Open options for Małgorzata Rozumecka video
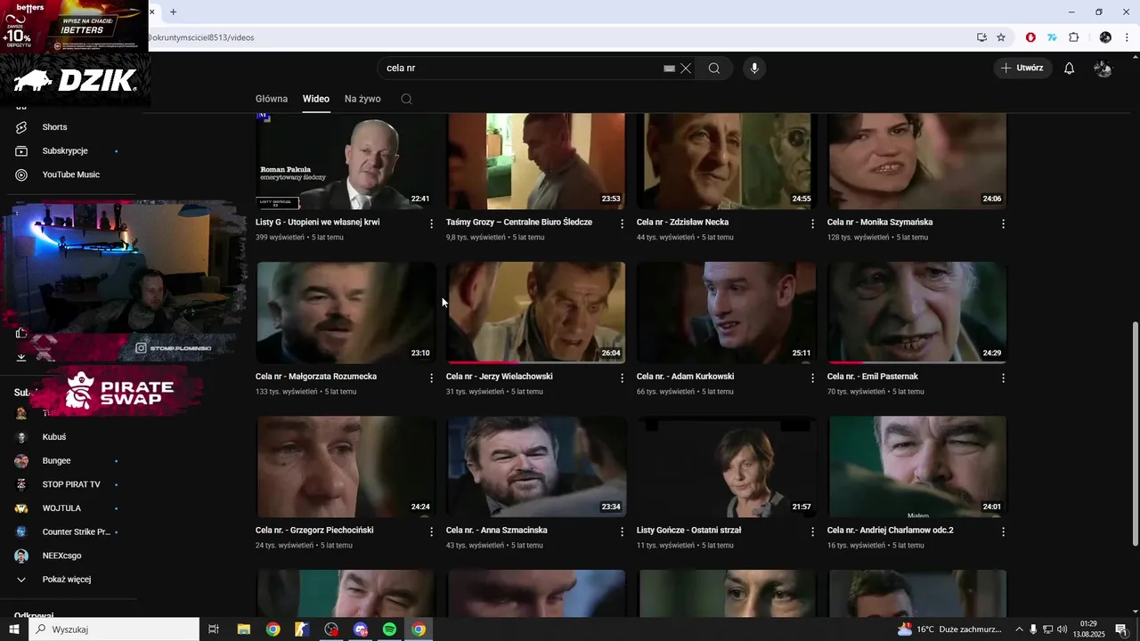 pos(432,377)
